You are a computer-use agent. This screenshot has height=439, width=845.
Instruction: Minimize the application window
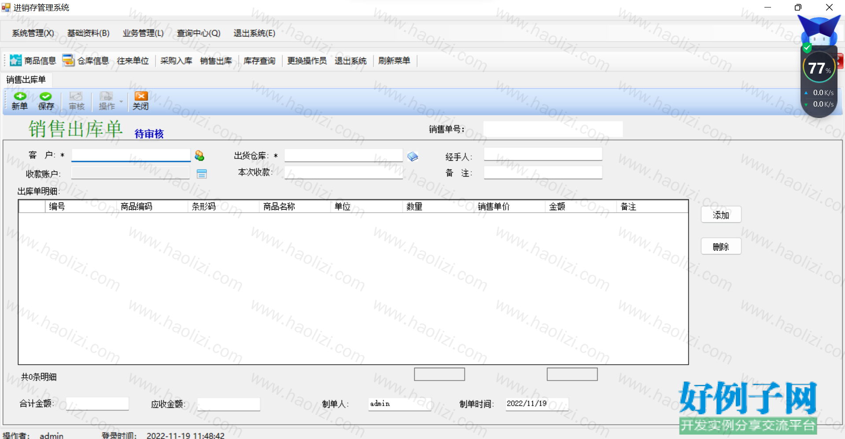768,7
